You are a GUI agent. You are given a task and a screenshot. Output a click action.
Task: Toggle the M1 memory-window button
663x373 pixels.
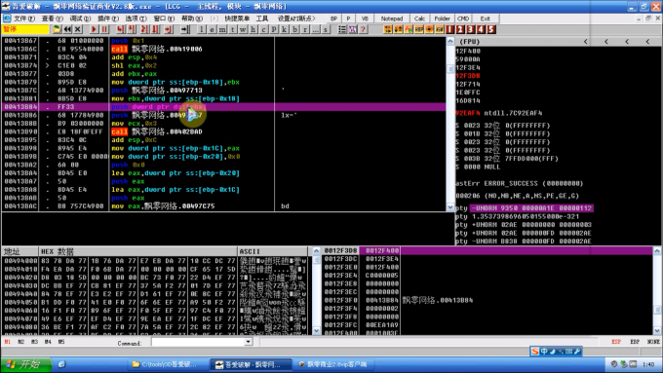click(8, 342)
